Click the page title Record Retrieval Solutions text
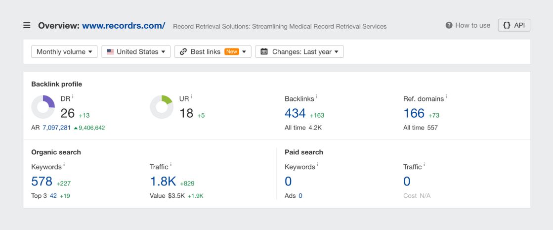Image resolution: width=553 pixels, height=230 pixels. click(280, 26)
